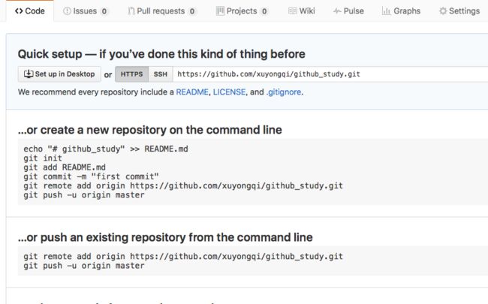Click the Issues count badge
The height and width of the screenshot is (304, 488).
tap(104, 11)
